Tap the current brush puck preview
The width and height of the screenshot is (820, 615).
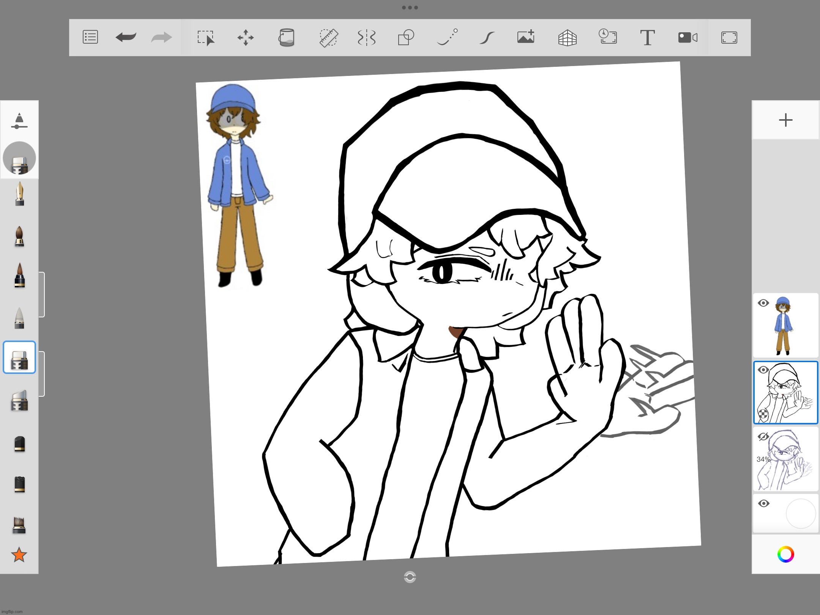tap(19, 158)
